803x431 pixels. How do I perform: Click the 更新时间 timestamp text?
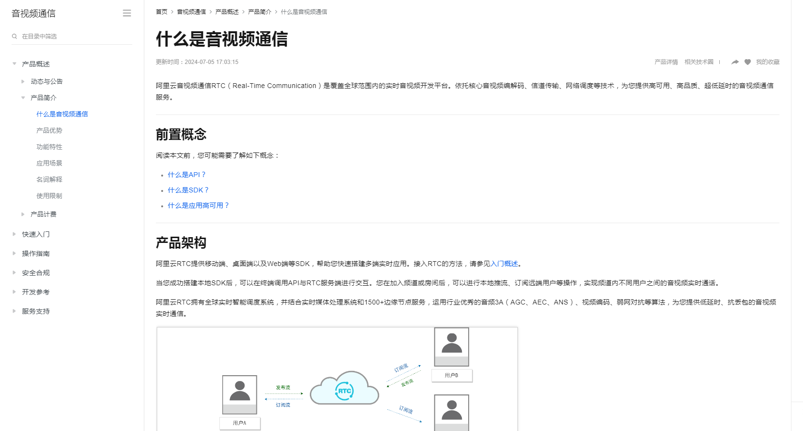click(197, 62)
